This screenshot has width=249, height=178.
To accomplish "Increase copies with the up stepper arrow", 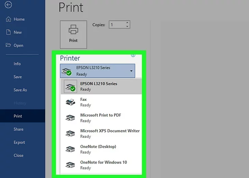I will point(127,23).
